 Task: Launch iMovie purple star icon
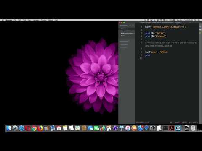tap(115, 128)
